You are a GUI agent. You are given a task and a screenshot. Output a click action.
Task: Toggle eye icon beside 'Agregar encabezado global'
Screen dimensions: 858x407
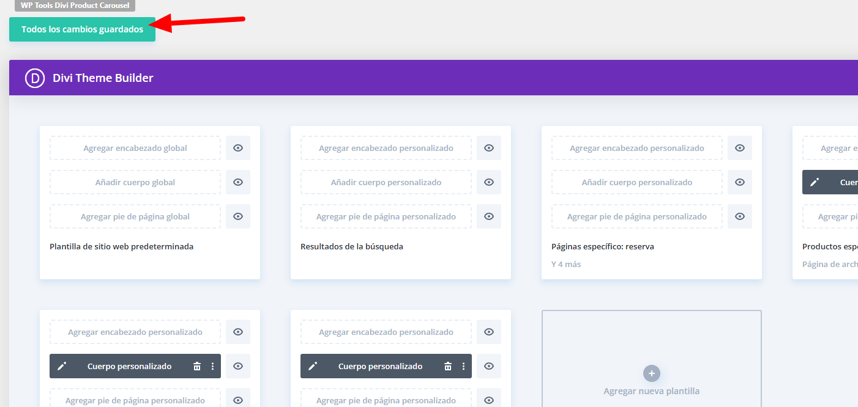238,148
